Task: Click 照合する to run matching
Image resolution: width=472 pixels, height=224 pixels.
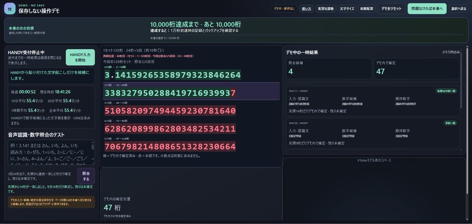Action: pos(86,176)
